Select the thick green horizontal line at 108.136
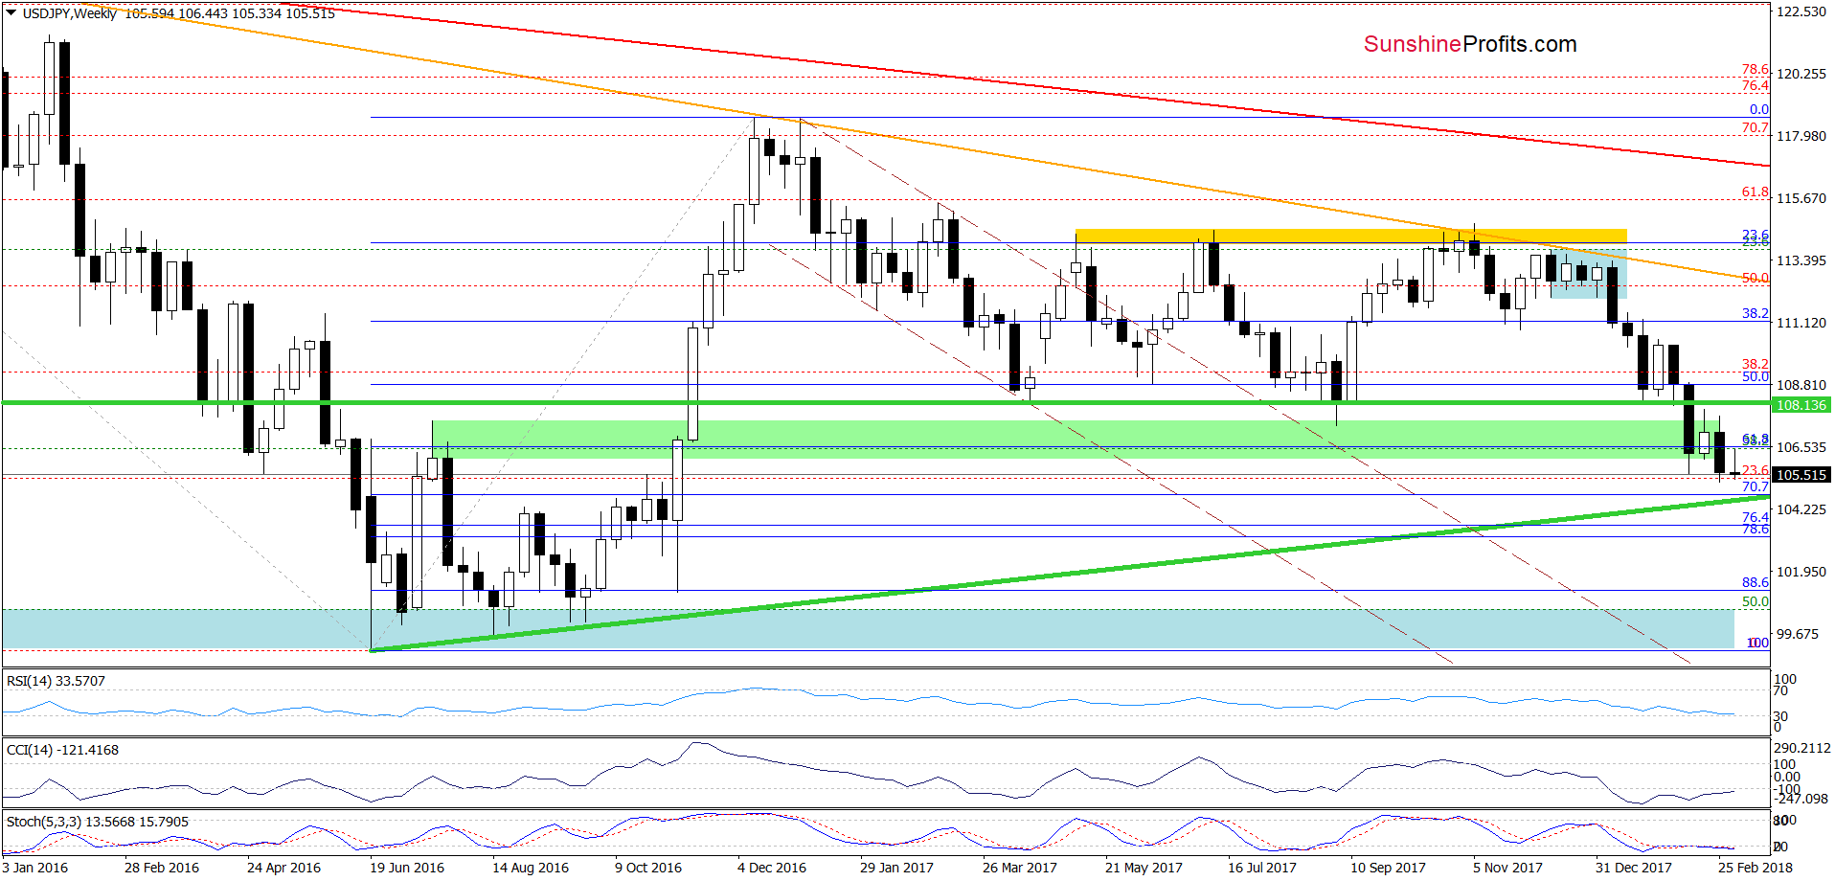 click(x=886, y=403)
